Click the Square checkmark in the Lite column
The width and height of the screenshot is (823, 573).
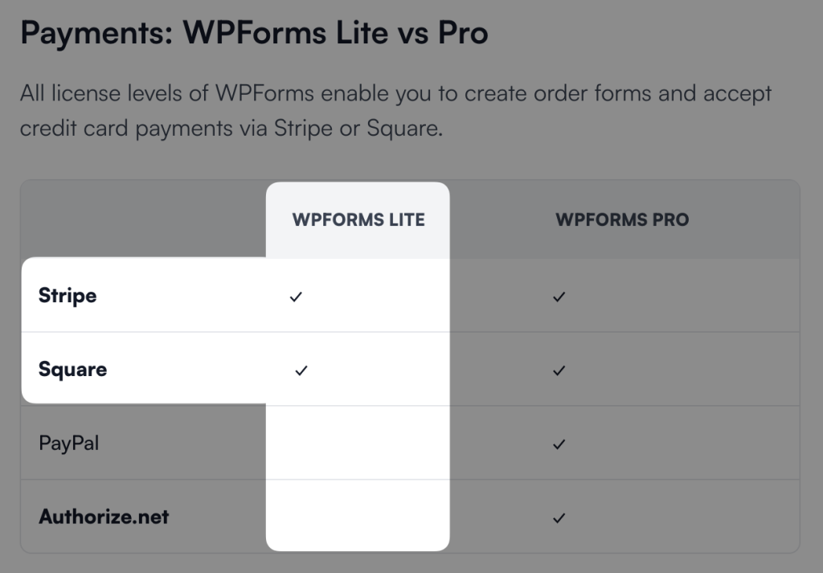pyautogui.click(x=301, y=370)
